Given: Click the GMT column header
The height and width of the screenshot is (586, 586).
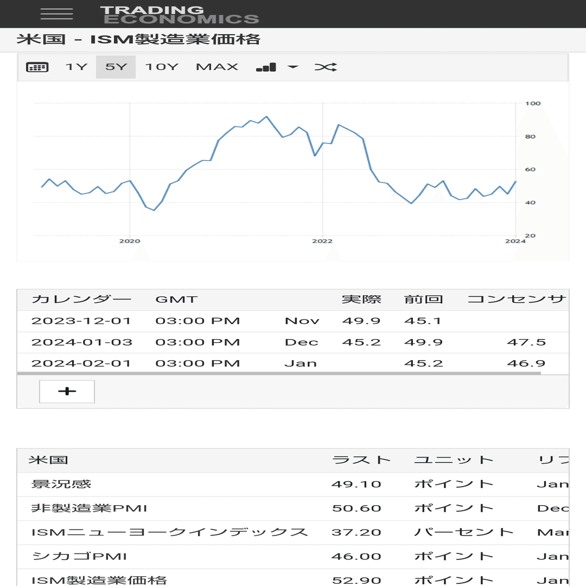Looking at the screenshot, I should pos(176,300).
